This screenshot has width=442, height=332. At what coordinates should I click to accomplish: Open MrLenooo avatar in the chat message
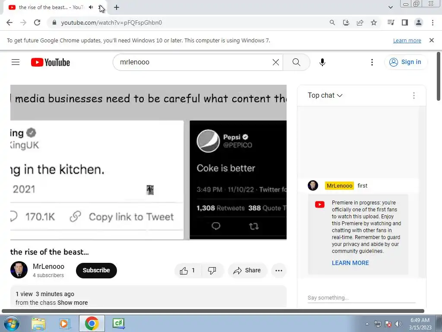coord(313,185)
